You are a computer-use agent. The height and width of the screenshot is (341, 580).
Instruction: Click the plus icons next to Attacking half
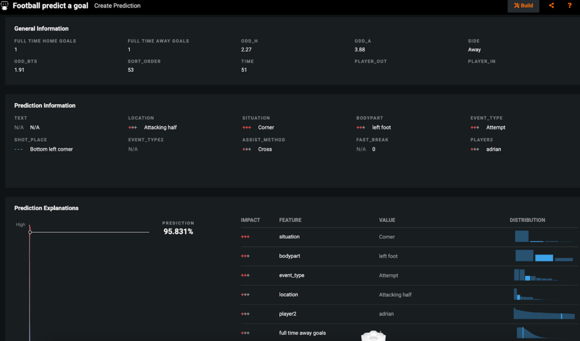(133, 127)
